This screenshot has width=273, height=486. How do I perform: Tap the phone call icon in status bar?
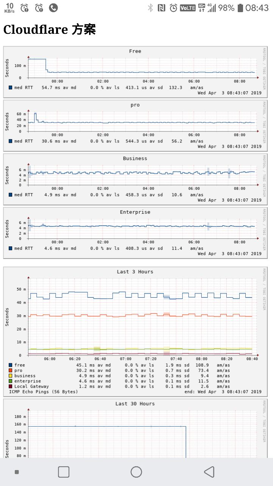53,8
